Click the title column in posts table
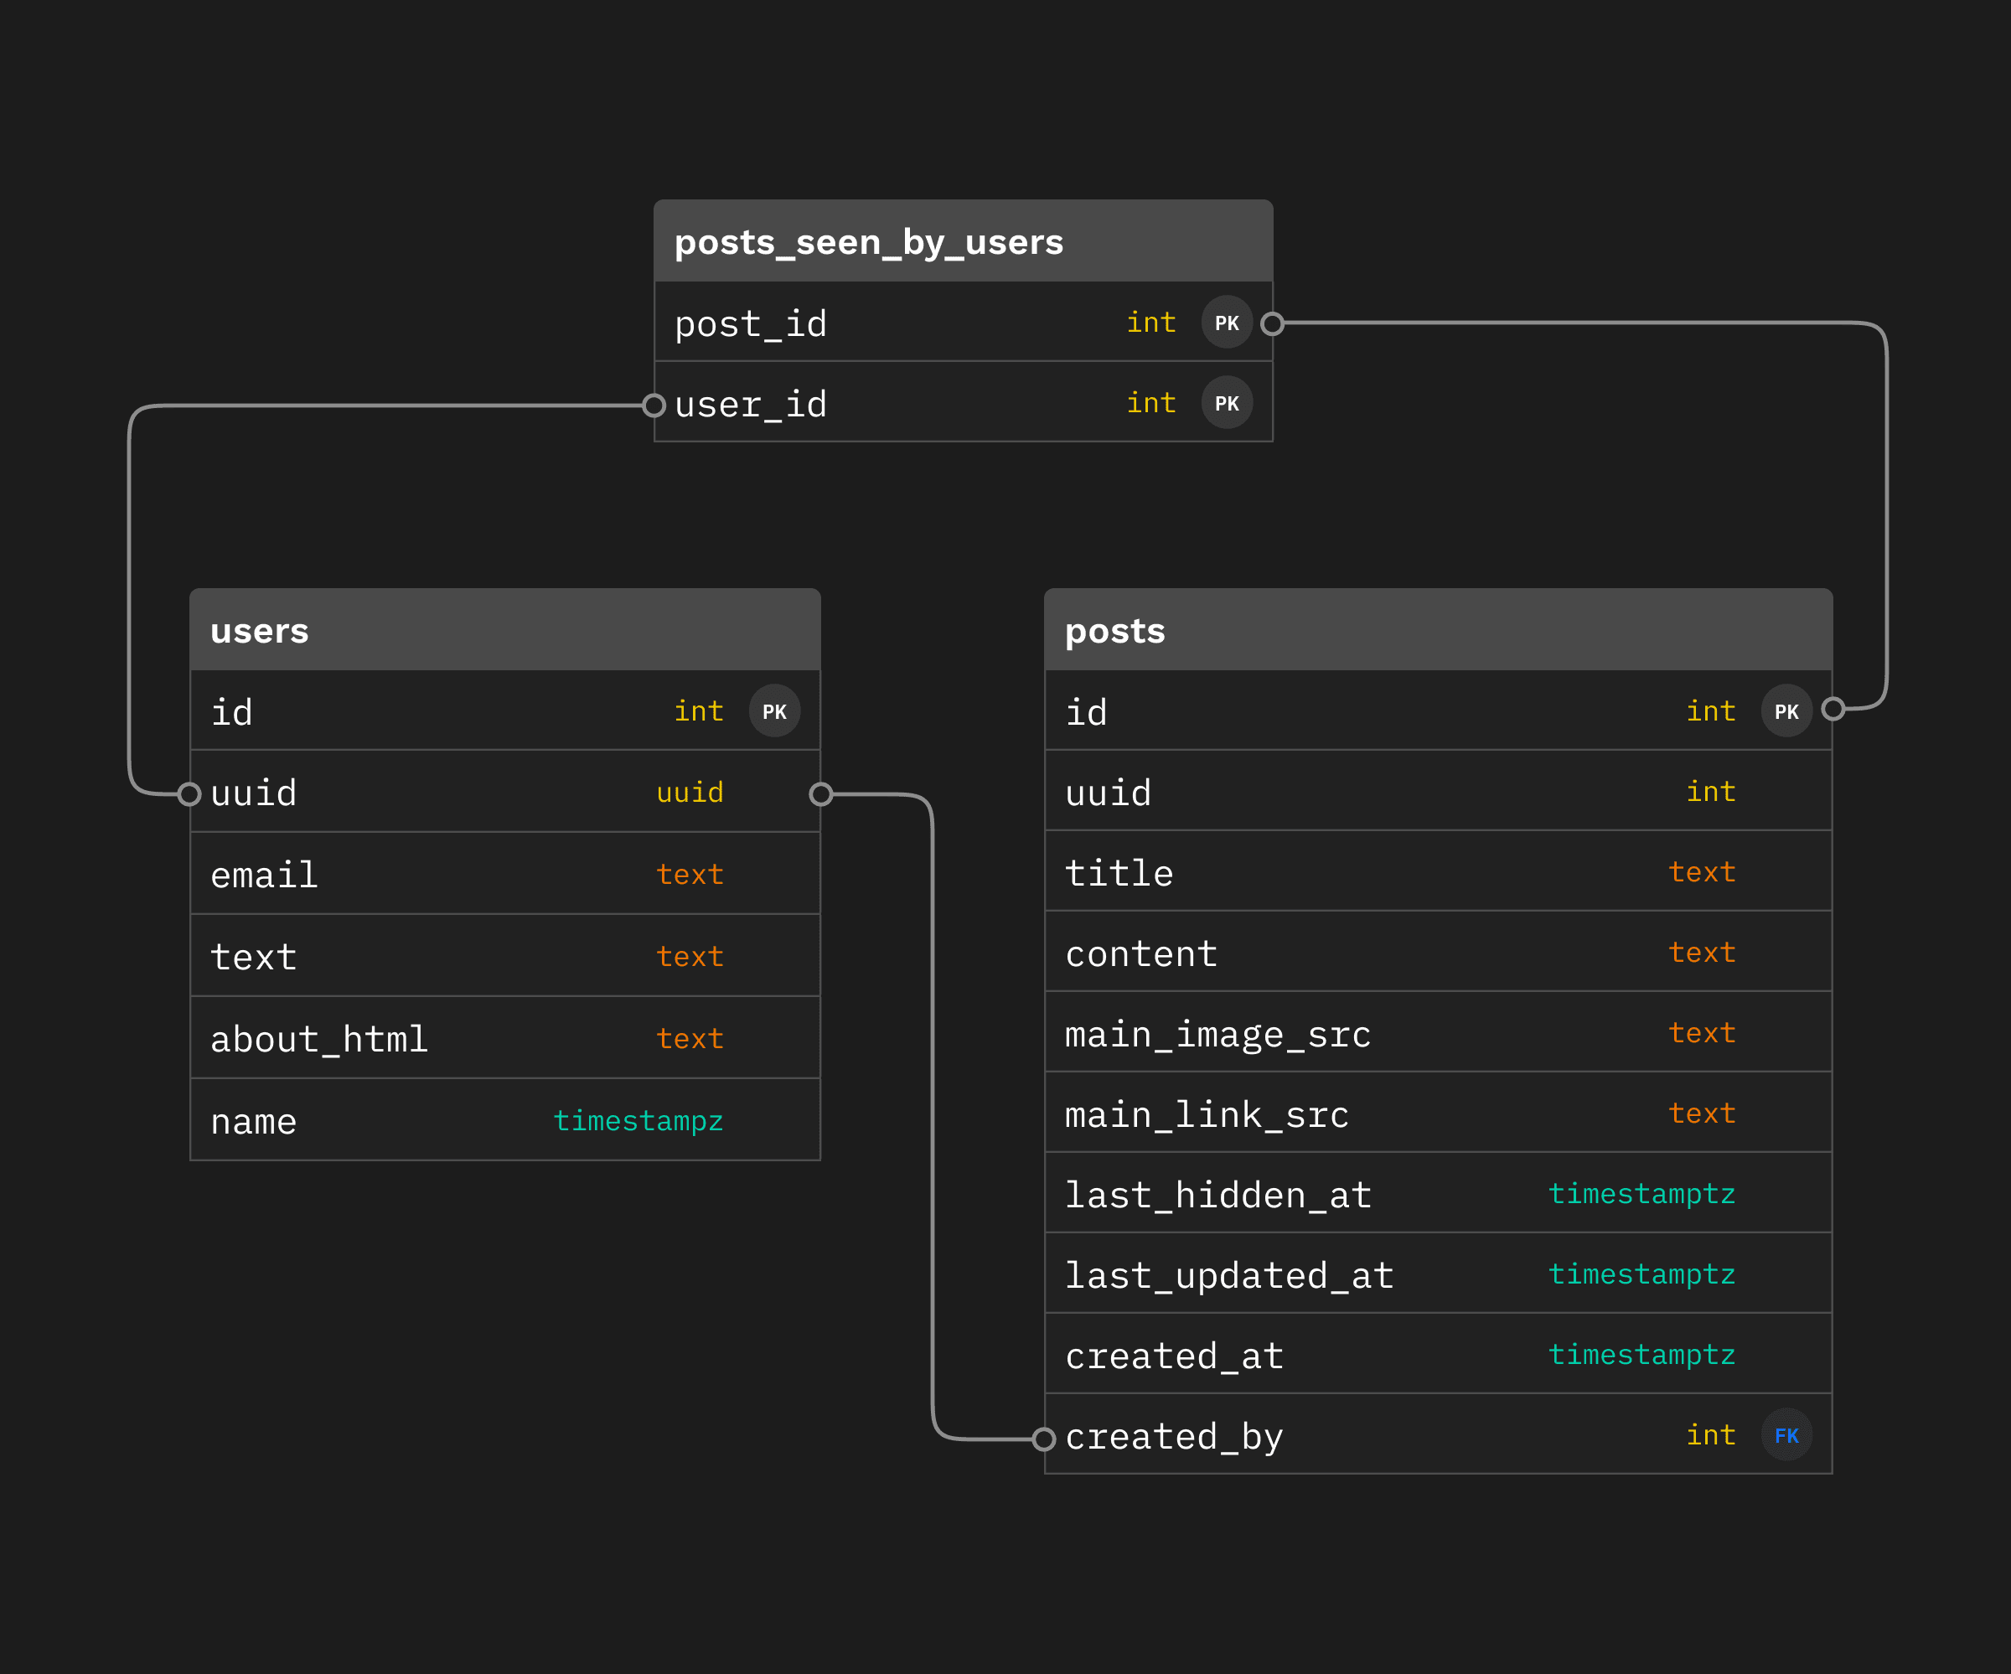2011x1674 pixels. coord(1119,873)
